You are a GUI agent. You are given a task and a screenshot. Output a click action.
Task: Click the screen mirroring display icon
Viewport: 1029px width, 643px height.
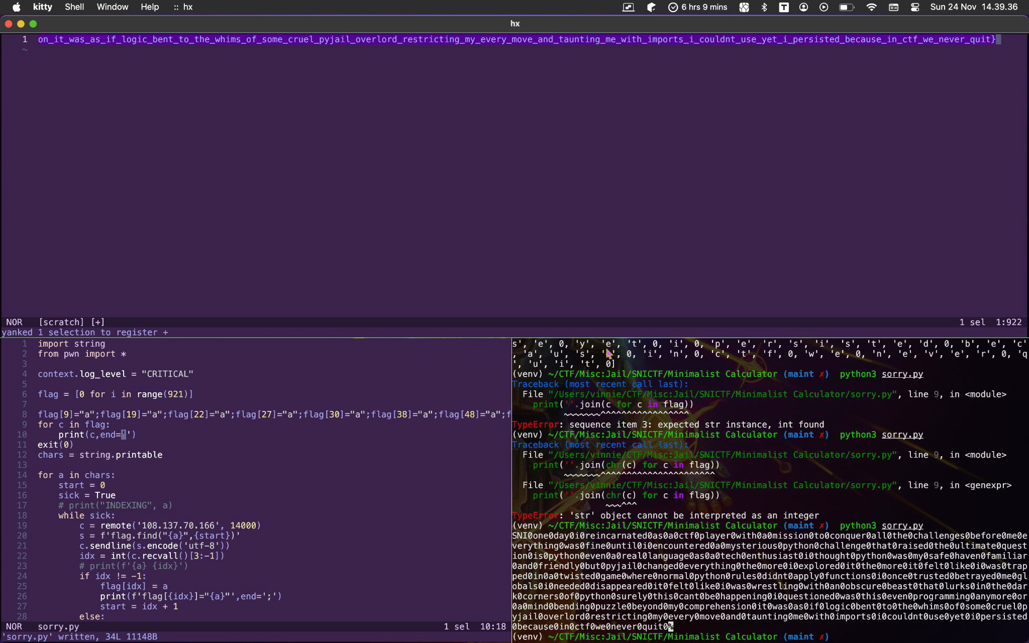tap(628, 7)
